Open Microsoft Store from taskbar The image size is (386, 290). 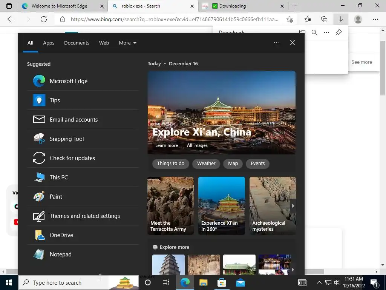click(222, 282)
